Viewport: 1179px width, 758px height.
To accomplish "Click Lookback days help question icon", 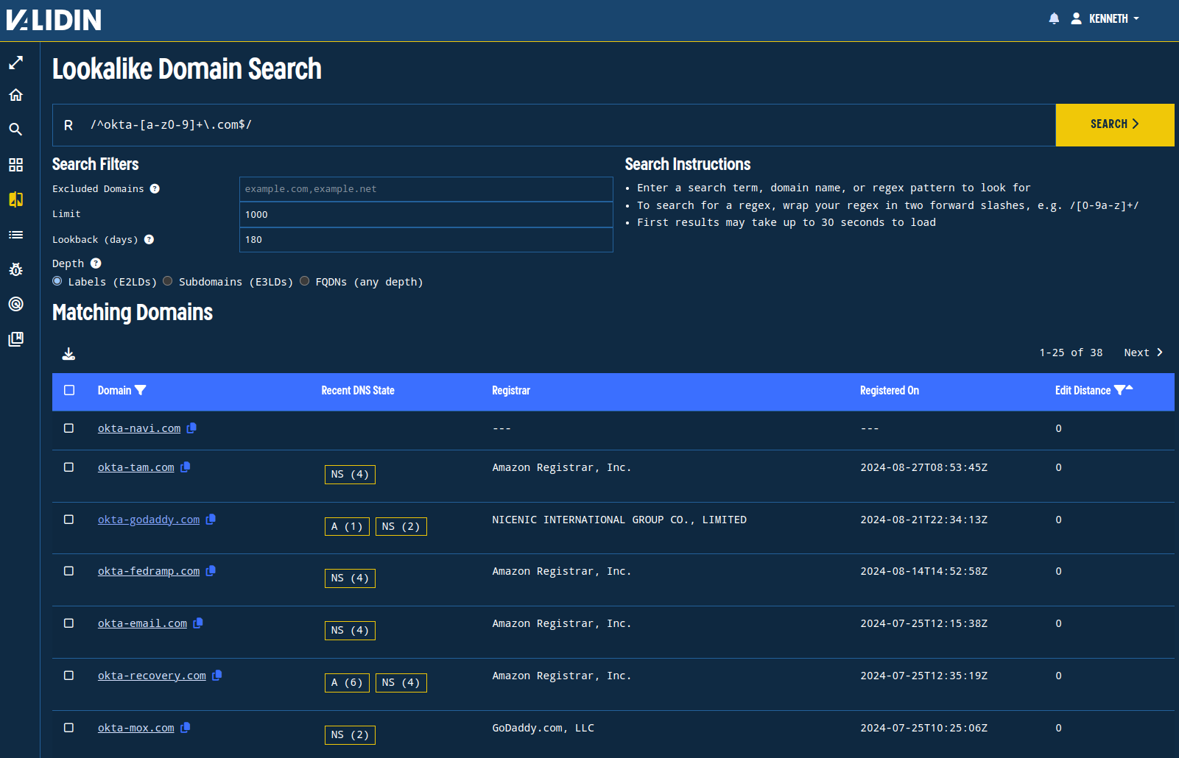I will click(149, 239).
